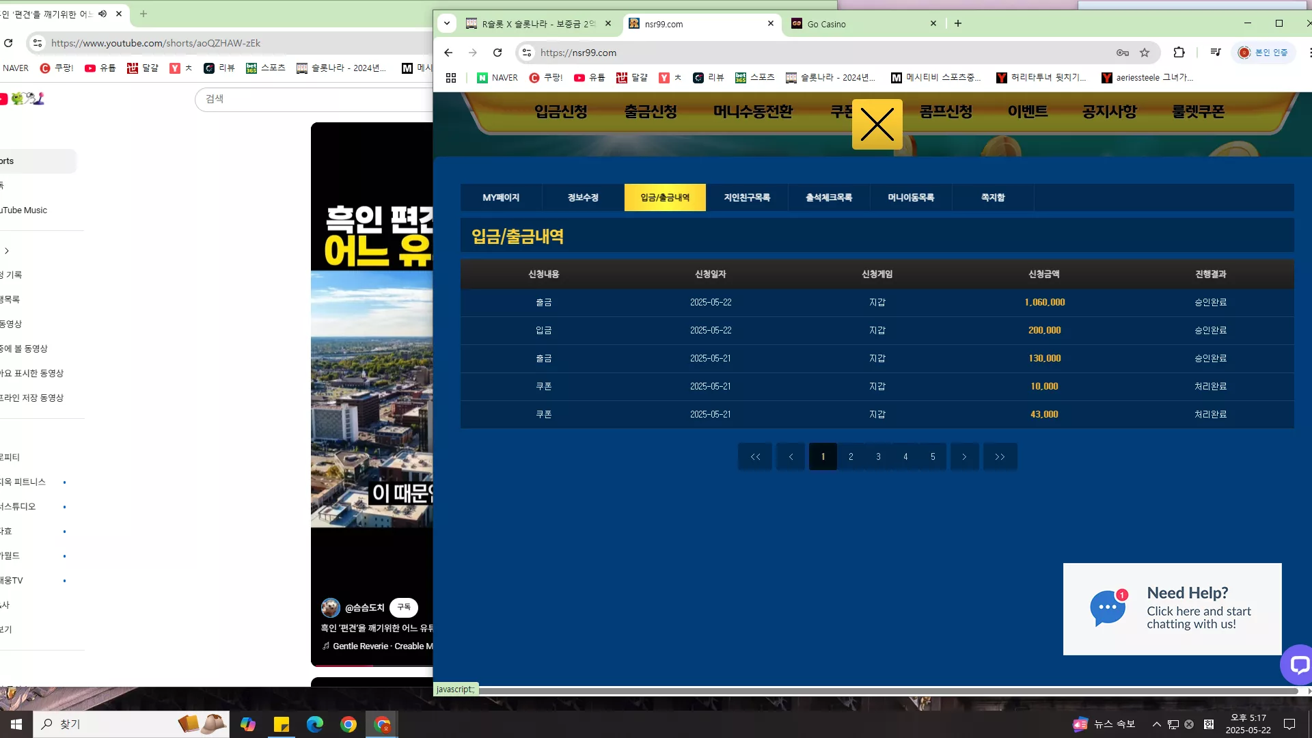Image resolution: width=1312 pixels, height=738 pixels.
Task: Open the 출금신청 menu link
Action: click(x=650, y=111)
